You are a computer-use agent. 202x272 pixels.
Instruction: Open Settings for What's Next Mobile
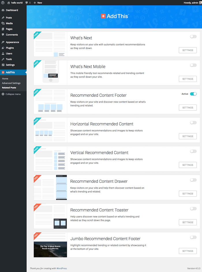(x=188, y=79)
